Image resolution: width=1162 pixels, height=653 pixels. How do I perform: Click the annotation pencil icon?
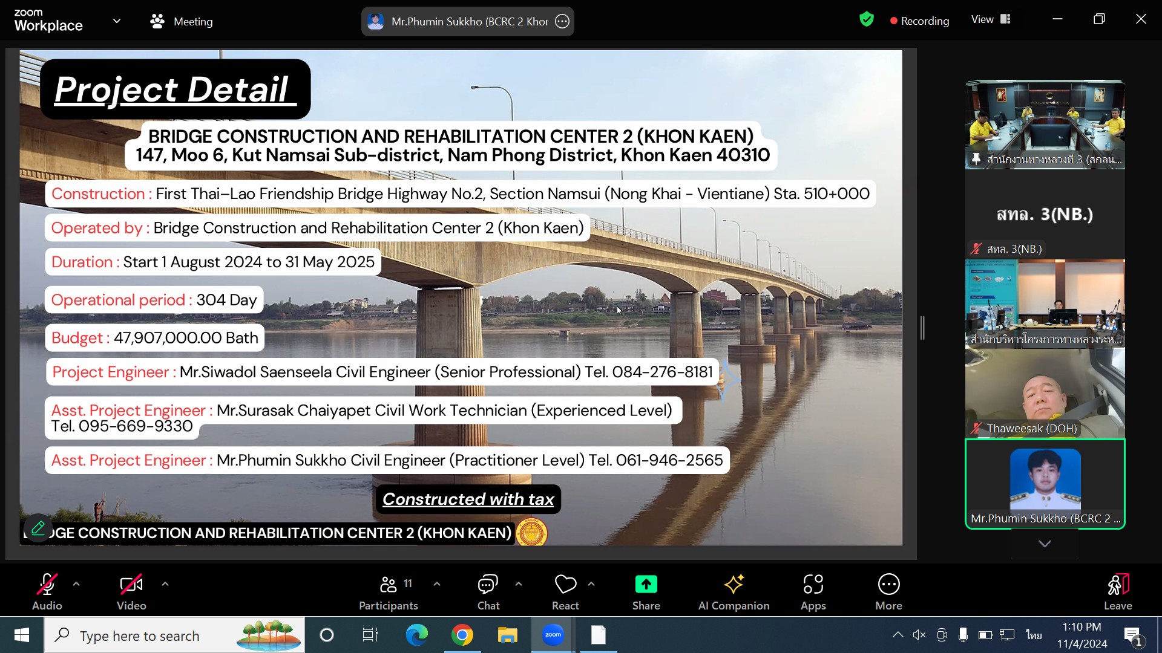pyautogui.click(x=38, y=529)
